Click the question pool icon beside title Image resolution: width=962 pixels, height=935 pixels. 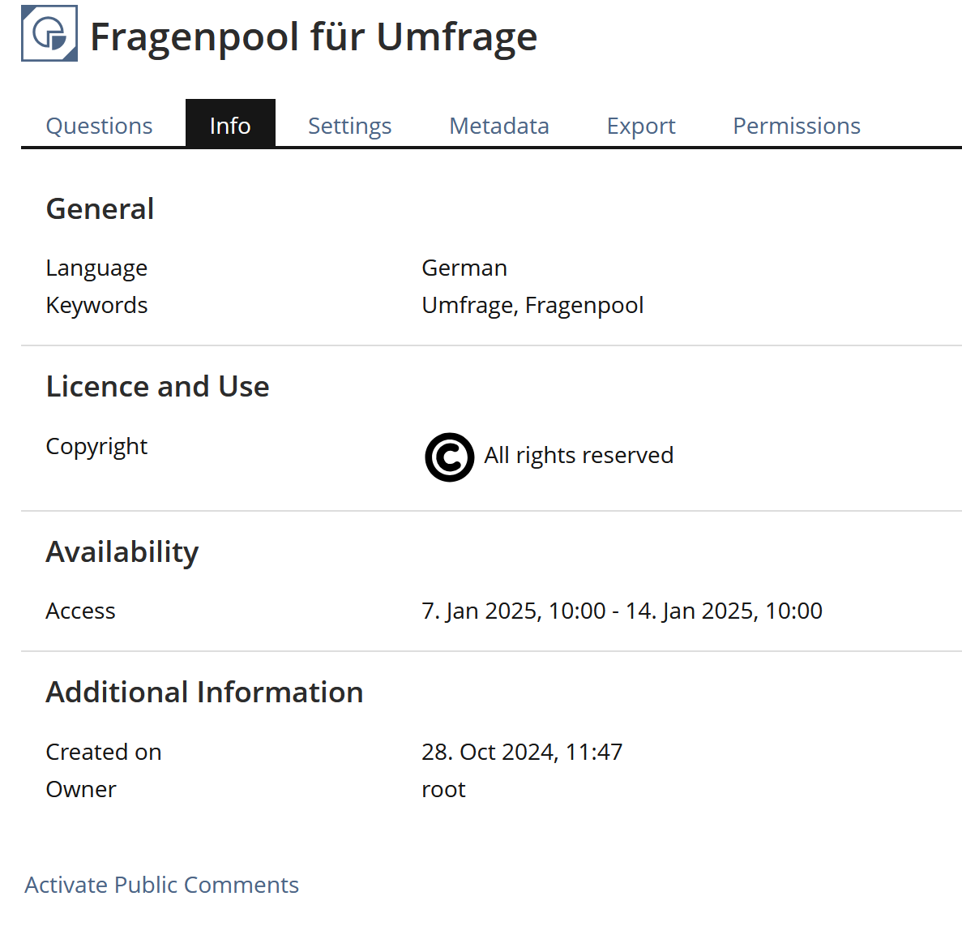click(x=49, y=34)
